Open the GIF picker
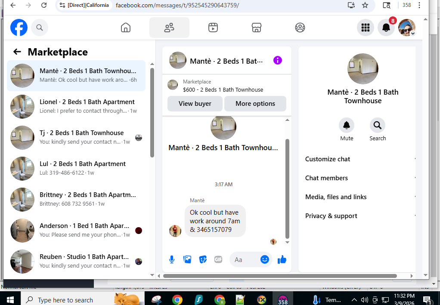 point(218,259)
